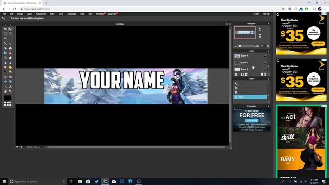This screenshot has height=185, width=329.
Task: Select the Paint Bucket tool
Action: pyautogui.click(x=10, y=48)
